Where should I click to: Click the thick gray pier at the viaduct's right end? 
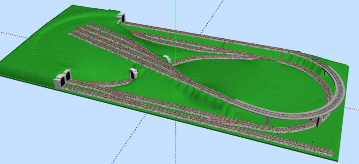[318, 122]
